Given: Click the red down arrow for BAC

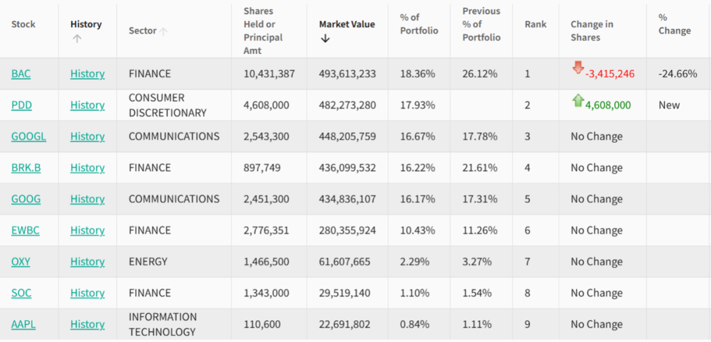Looking at the screenshot, I should click(x=578, y=68).
